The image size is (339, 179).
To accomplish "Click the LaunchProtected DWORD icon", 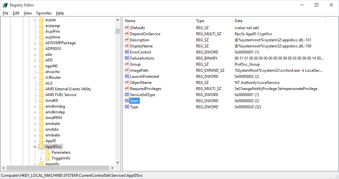I will coord(127,76).
